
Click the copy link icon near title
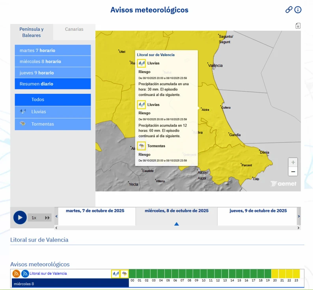pos(289,10)
